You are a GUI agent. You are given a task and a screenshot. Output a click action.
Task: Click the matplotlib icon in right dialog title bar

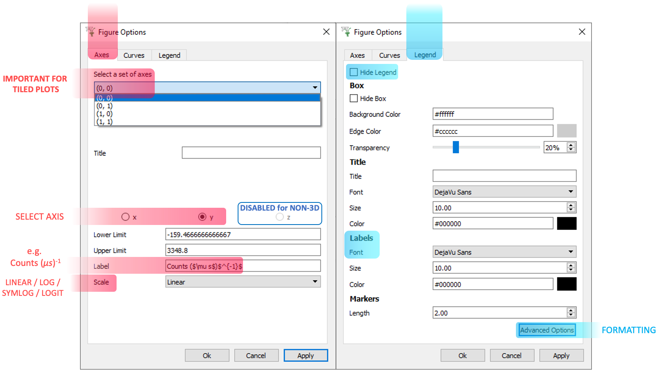(345, 32)
